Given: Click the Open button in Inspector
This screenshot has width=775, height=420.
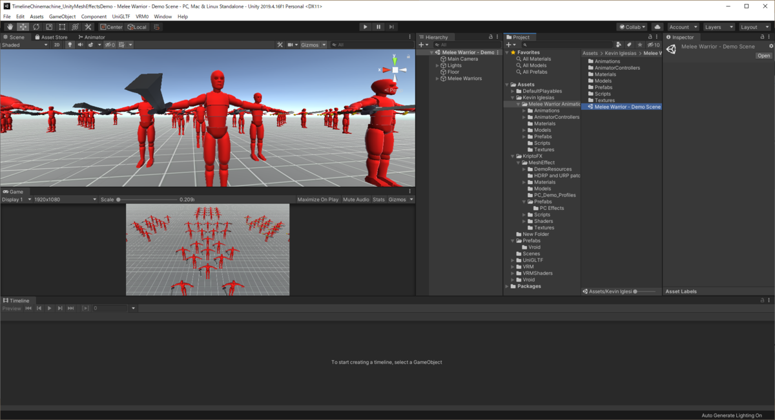Looking at the screenshot, I should coord(764,56).
